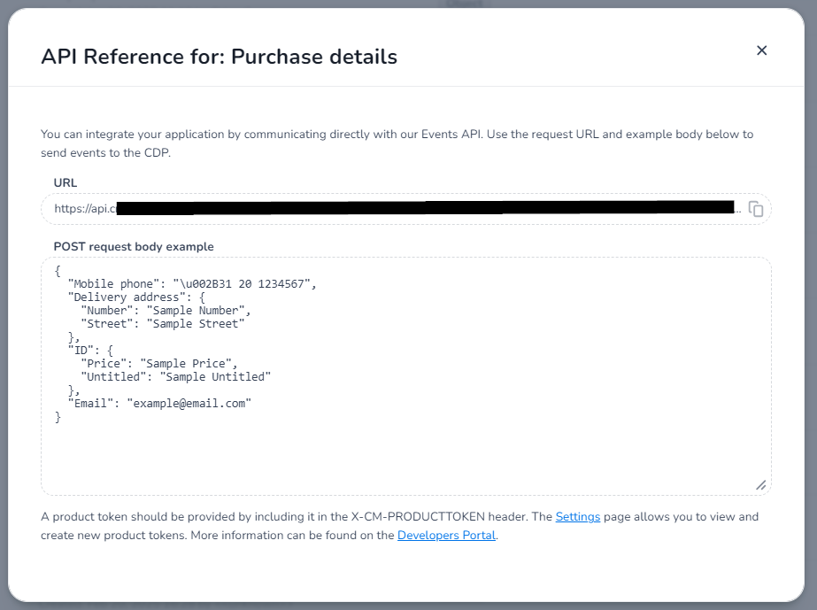Click the "Untitled" key in the JSON body
This screenshot has height=610, width=817.
click(111, 377)
